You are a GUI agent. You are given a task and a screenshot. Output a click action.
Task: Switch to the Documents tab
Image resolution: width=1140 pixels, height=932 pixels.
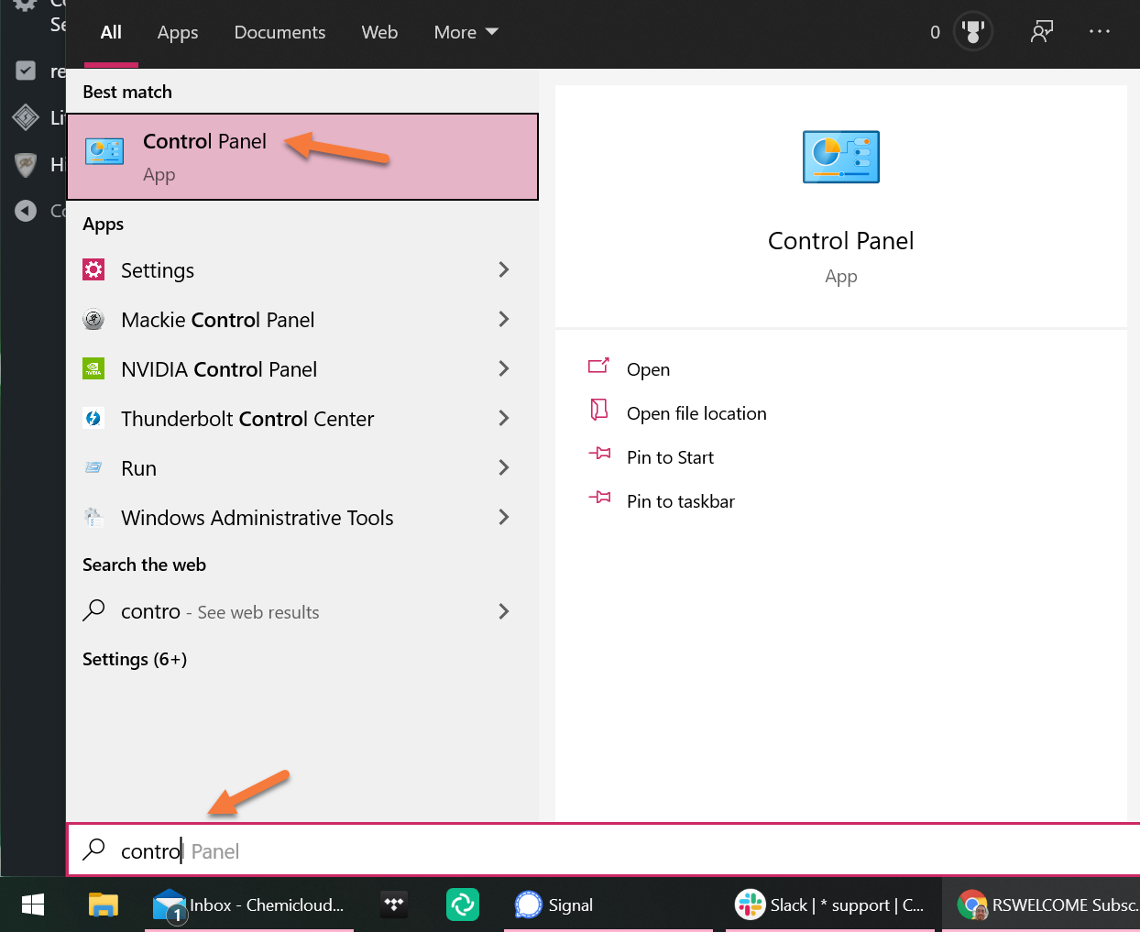click(x=280, y=32)
